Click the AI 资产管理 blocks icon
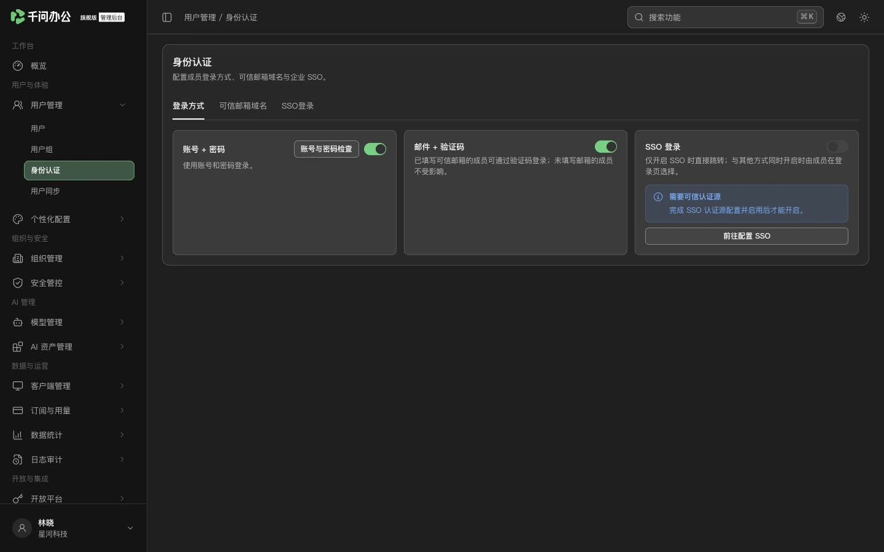This screenshot has height=552, width=884. pos(18,347)
